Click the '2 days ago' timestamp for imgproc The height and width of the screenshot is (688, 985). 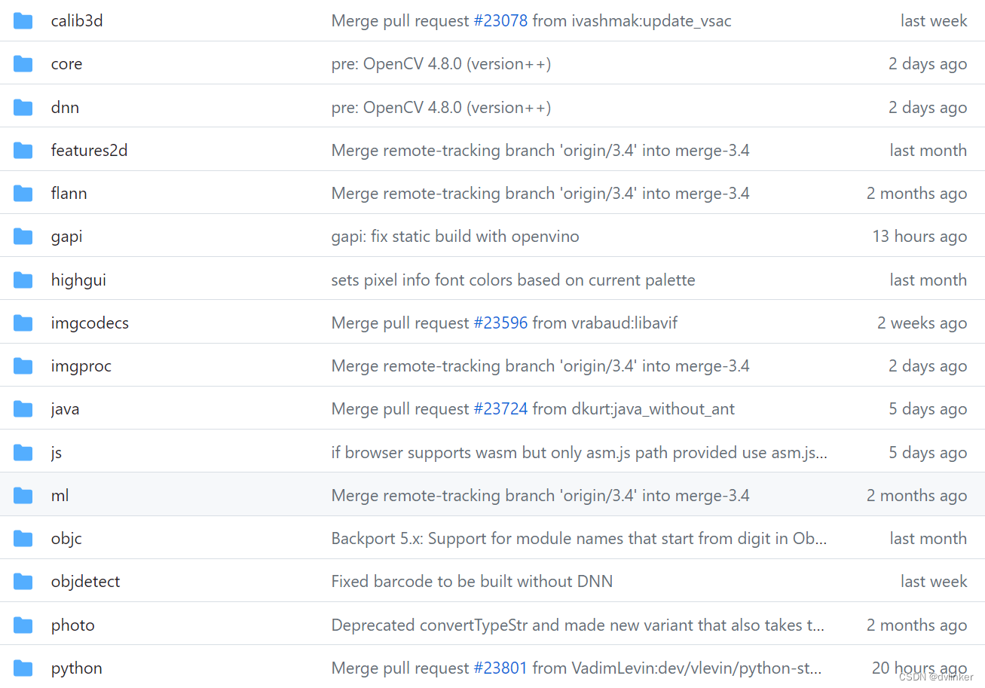(x=928, y=366)
